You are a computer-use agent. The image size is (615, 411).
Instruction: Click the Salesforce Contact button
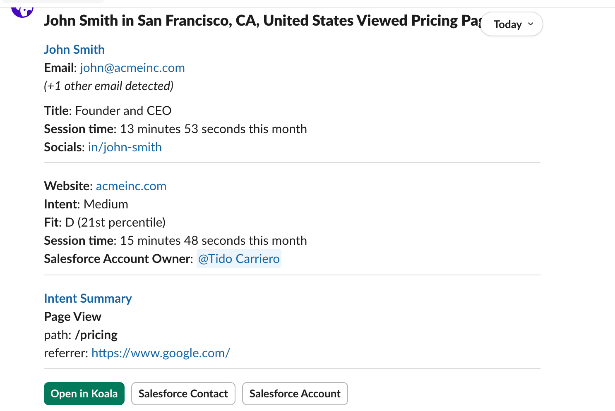(x=183, y=394)
